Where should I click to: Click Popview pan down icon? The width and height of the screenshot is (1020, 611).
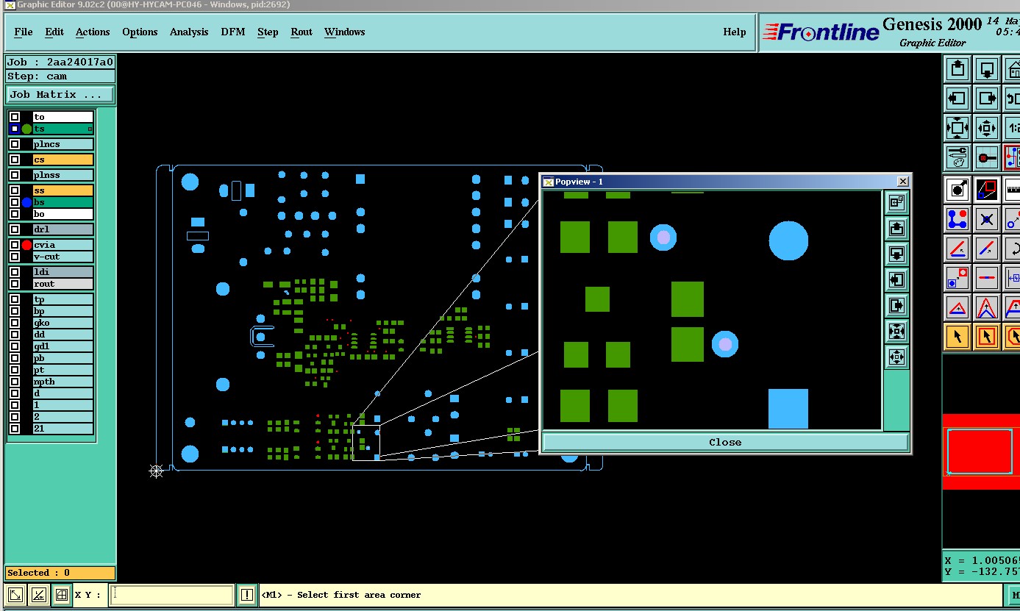(896, 254)
